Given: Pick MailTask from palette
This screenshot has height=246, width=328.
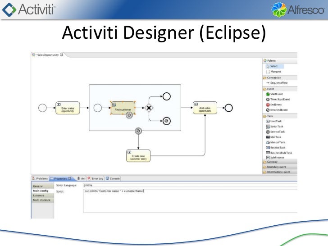Looking at the screenshot, I should 273,137.
